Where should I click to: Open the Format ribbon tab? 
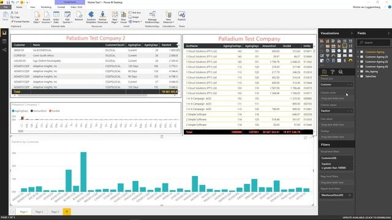point(61,7)
